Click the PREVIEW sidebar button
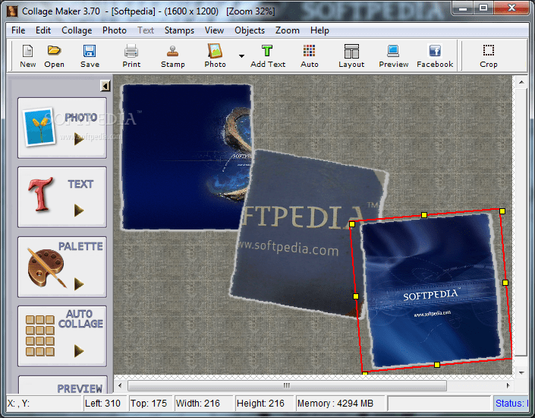This screenshot has height=418, width=535. coord(63,385)
